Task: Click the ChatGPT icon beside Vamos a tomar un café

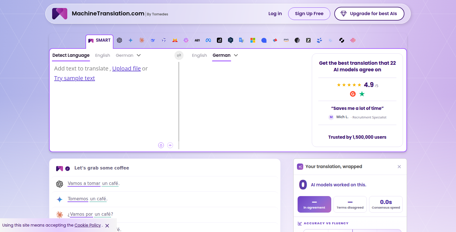Action: [60, 184]
